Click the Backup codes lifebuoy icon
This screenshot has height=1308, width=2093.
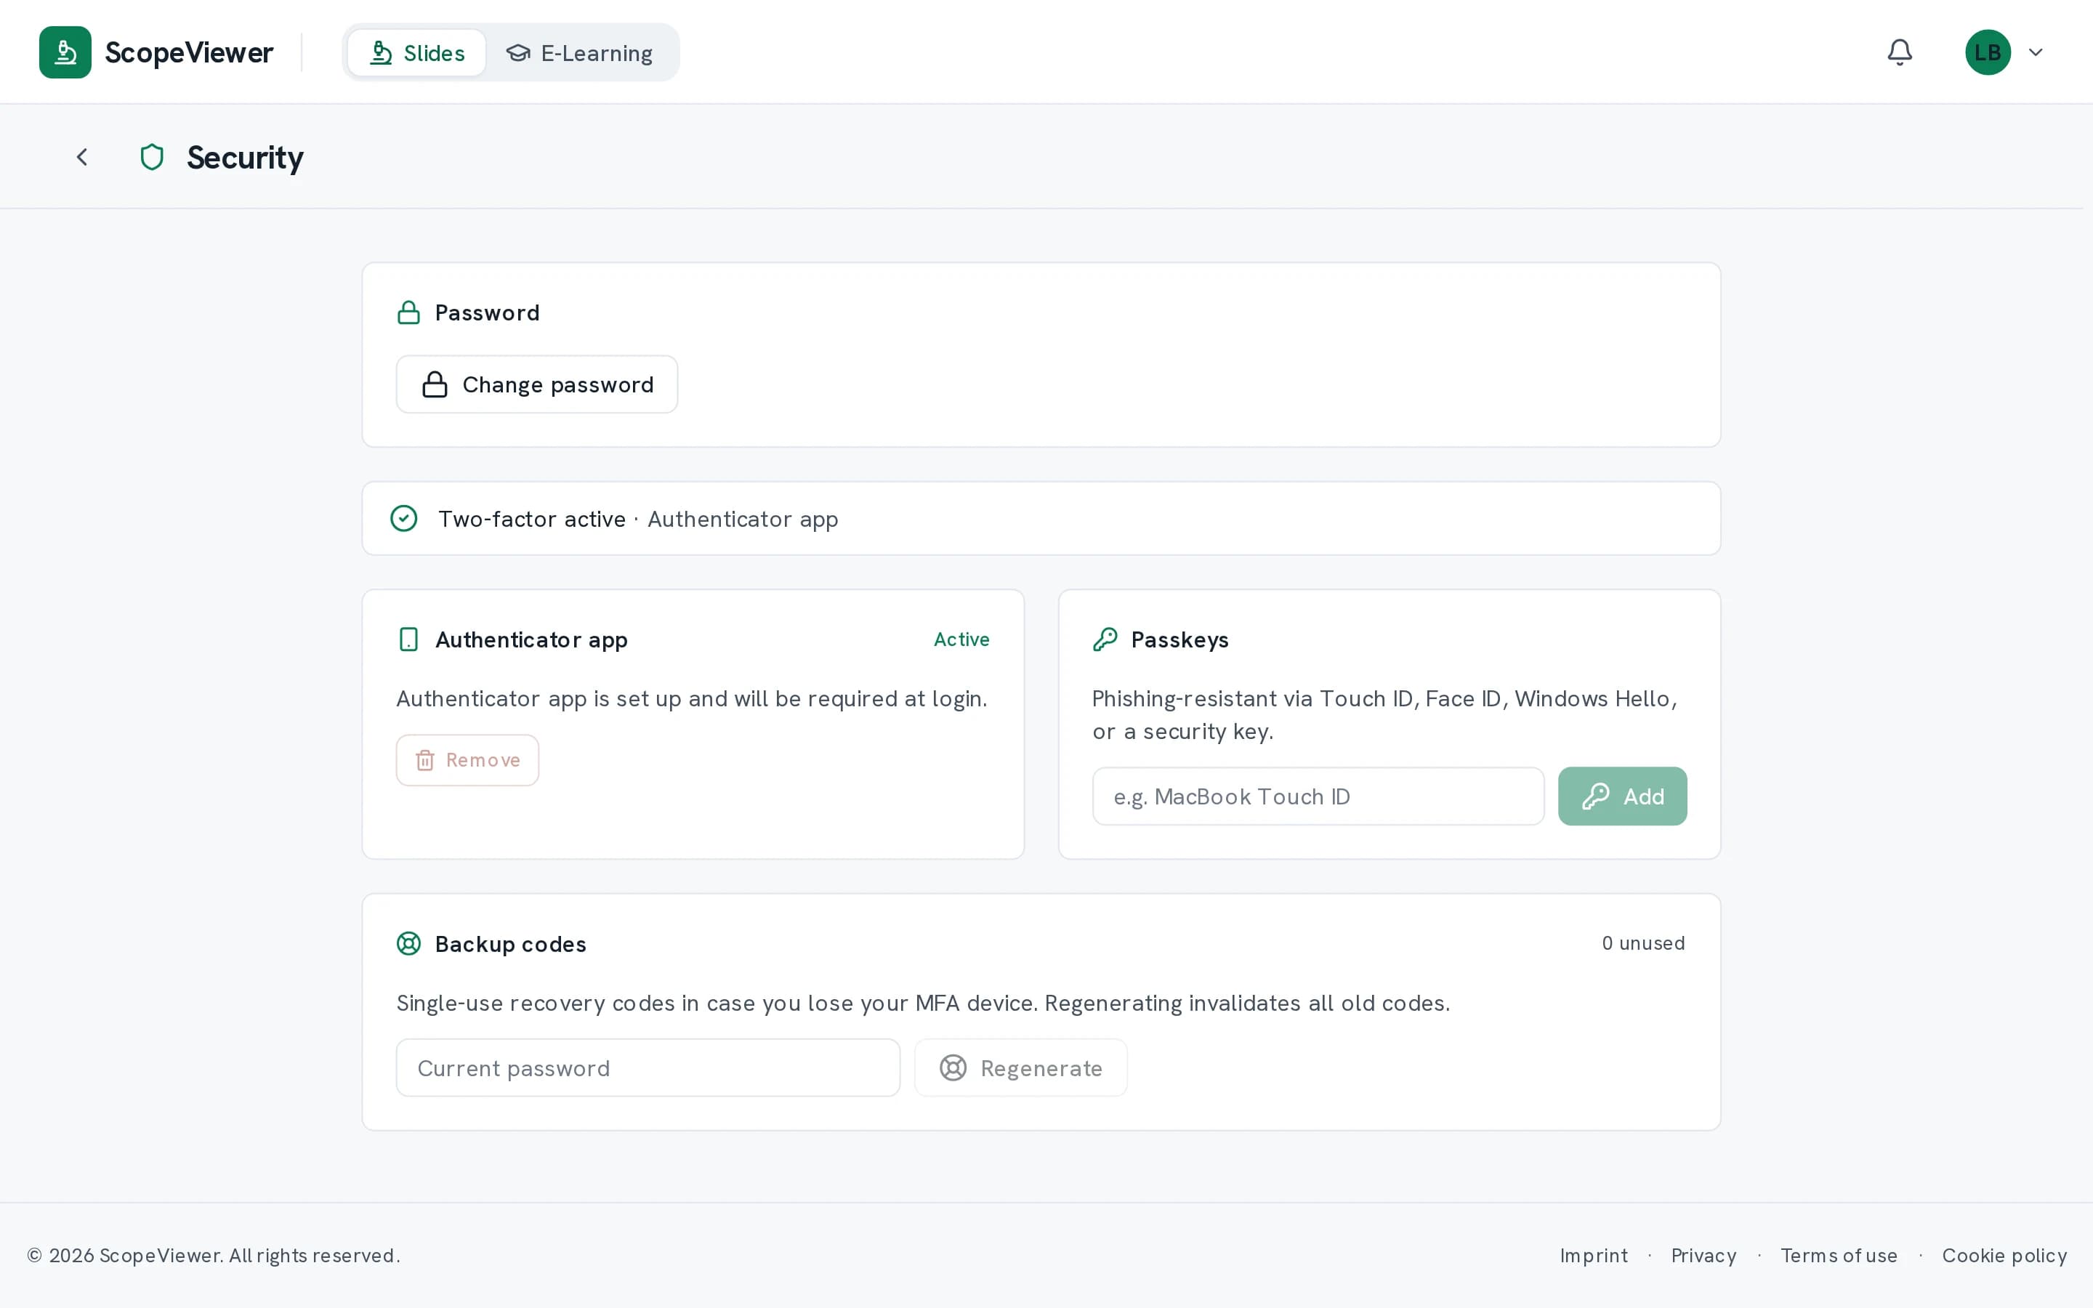point(408,943)
